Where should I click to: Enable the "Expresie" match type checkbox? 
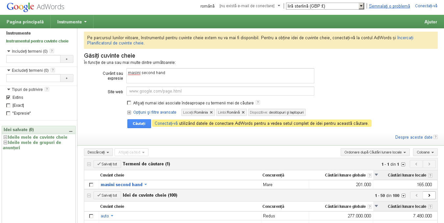pyautogui.click(x=8, y=113)
